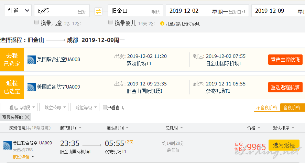
Task: Sort by 价格 arrow icon
Action: [x=258, y=128]
